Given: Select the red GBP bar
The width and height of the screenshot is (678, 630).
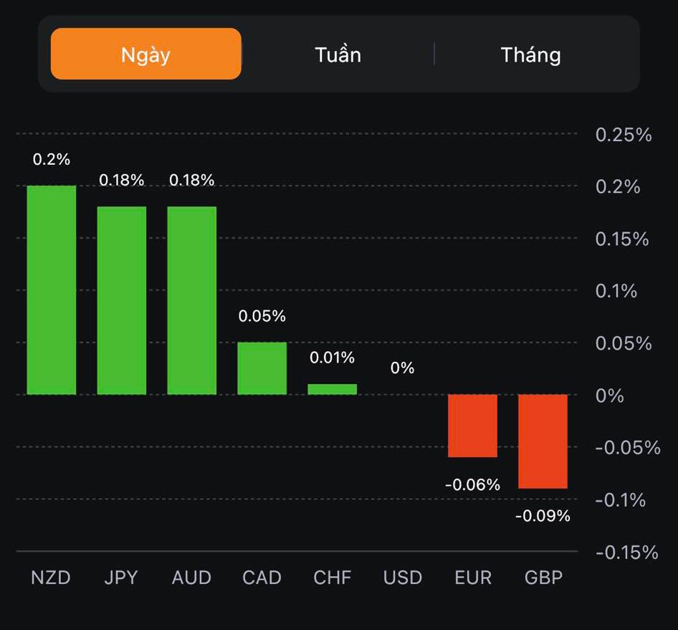Looking at the screenshot, I should coord(543,441).
